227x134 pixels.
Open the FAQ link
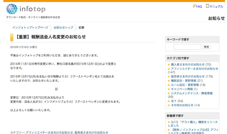pyautogui.click(x=199, y=6)
